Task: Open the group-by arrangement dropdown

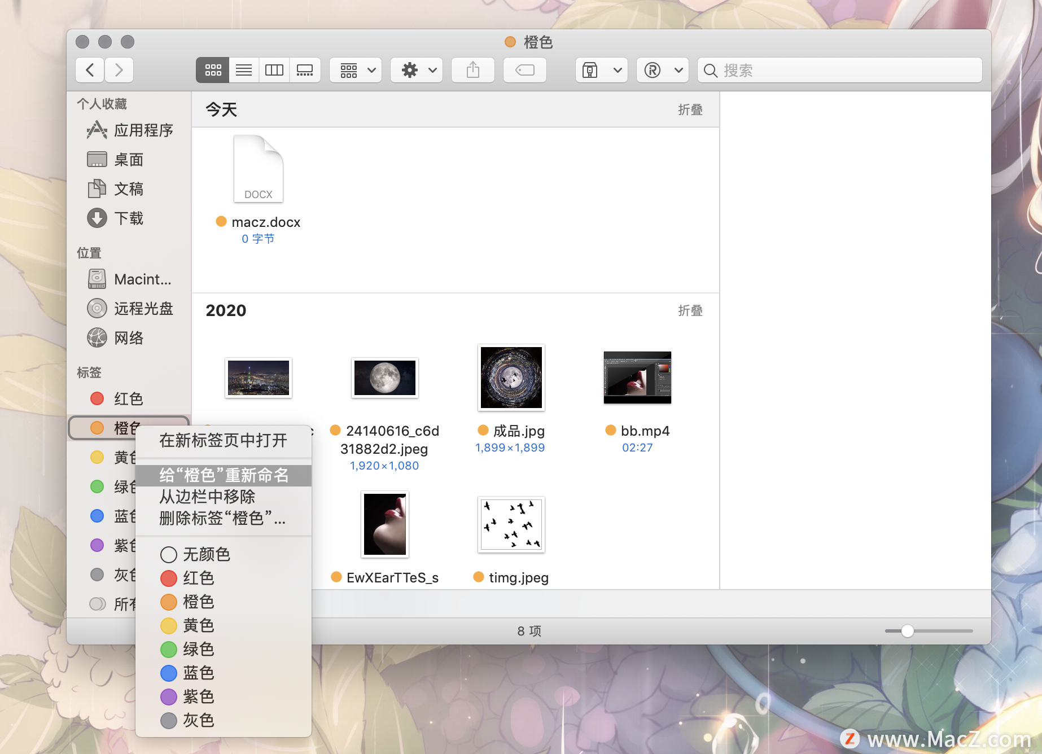Action: point(356,70)
